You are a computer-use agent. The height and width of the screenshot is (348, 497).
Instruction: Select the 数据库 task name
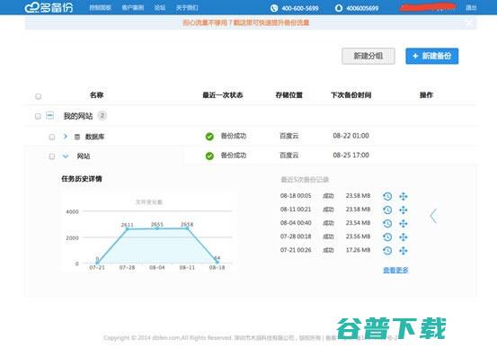tap(94, 137)
